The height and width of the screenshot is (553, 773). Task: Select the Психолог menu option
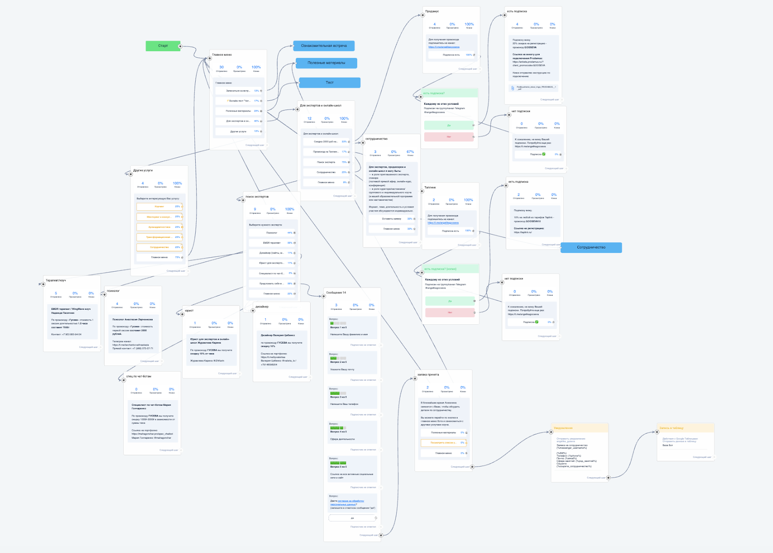(x=272, y=233)
